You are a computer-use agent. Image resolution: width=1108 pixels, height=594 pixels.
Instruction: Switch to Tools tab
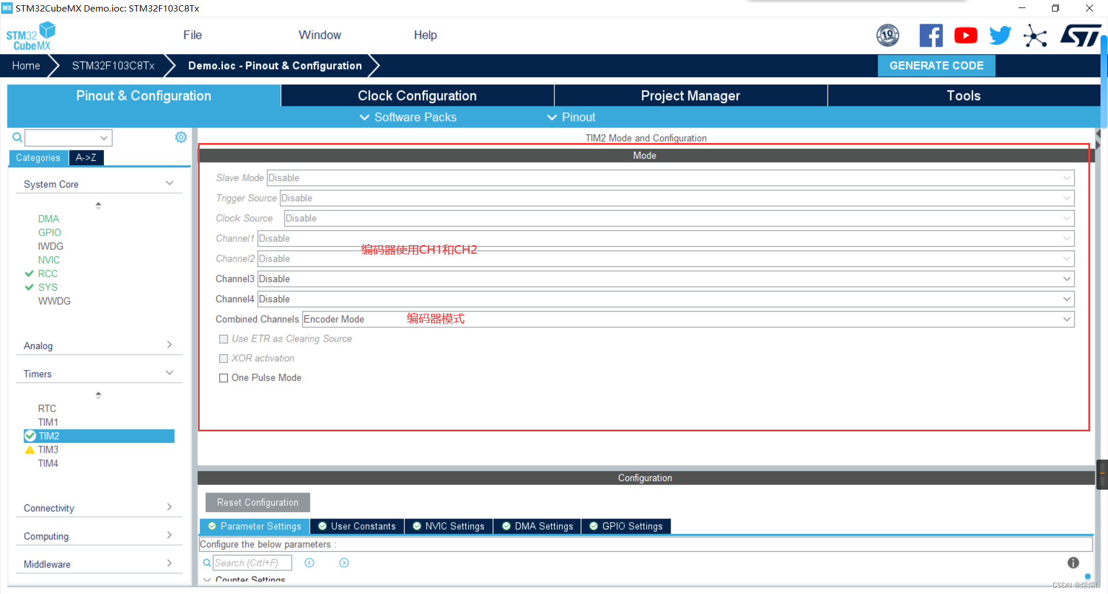(x=964, y=96)
